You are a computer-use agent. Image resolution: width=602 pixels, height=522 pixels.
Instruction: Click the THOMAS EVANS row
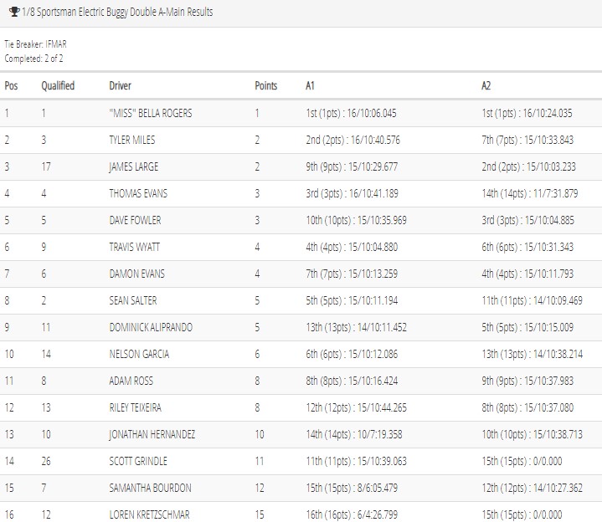[301, 194]
